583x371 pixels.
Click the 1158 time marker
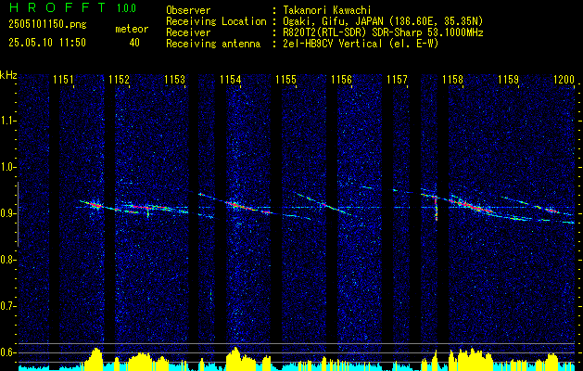click(x=452, y=80)
